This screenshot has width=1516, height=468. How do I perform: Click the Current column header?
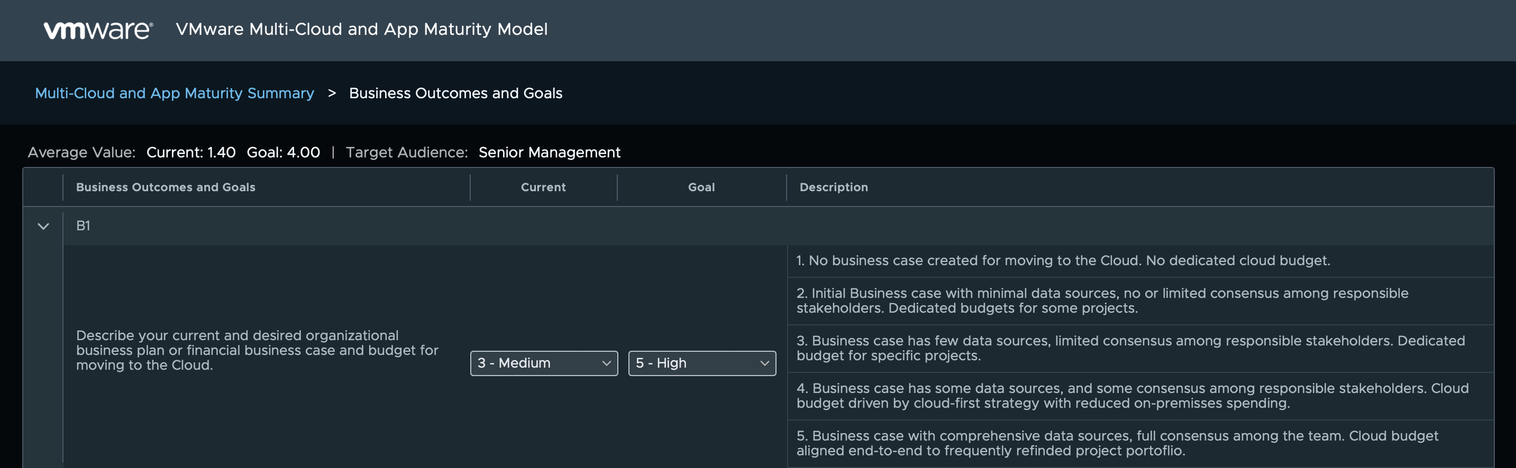(543, 188)
